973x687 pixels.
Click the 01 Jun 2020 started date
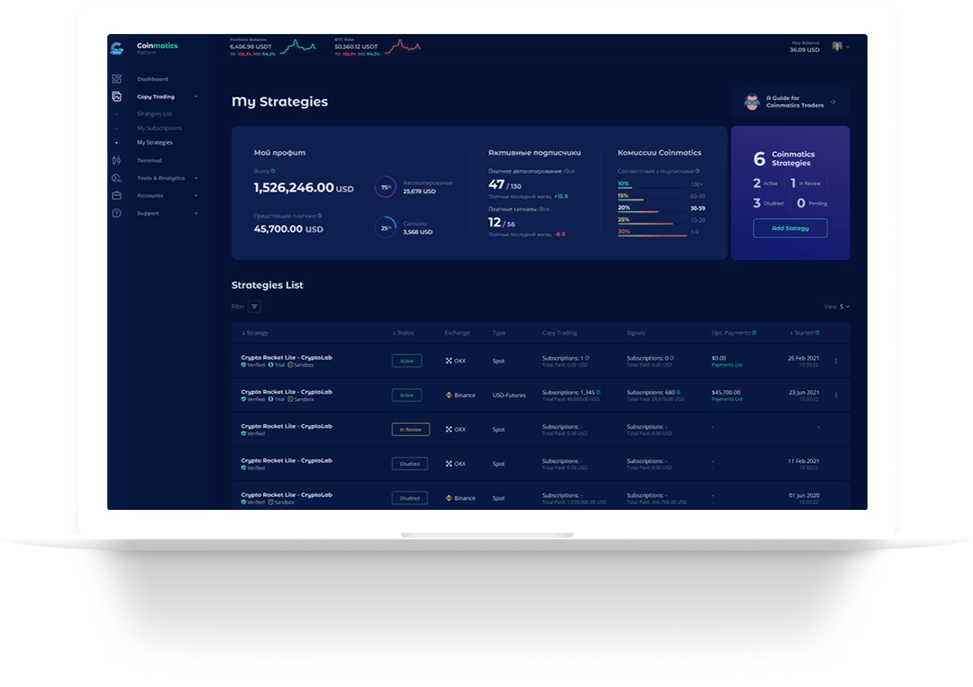click(804, 496)
